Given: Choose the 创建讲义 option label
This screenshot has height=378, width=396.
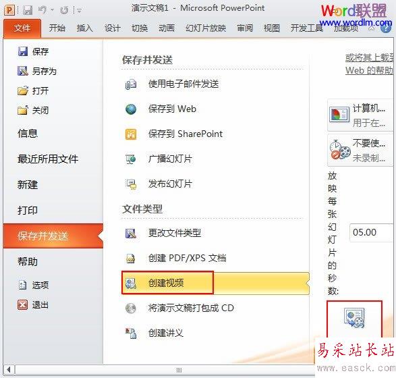Looking at the screenshot, I should pyautogui.click(x=166, y=333).
